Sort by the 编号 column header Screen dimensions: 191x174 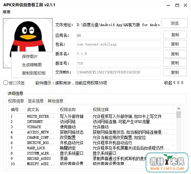17,109
